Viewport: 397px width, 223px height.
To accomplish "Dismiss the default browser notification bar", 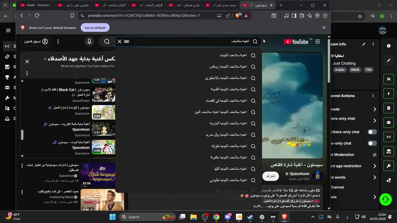I will point(324,28).
